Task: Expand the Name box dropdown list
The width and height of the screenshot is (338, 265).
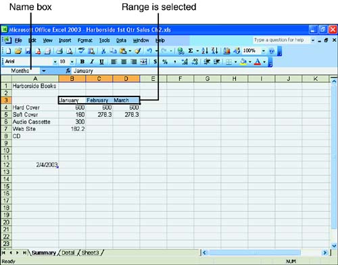Action: [44, 71]
